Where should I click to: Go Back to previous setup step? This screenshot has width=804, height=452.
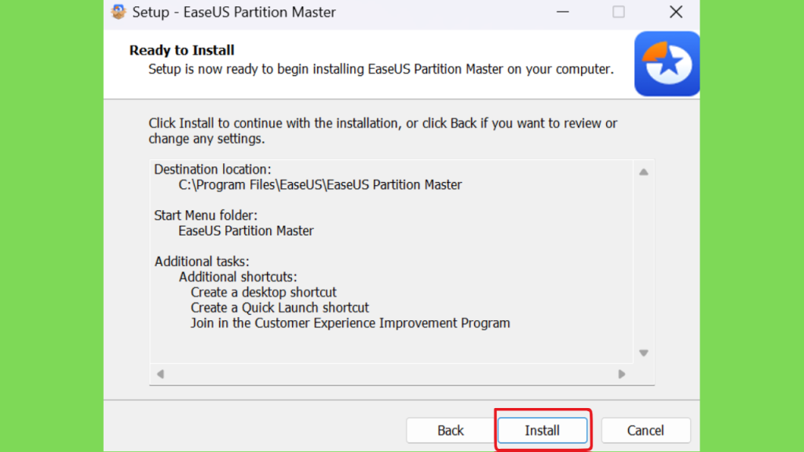[x=450, y=431]
